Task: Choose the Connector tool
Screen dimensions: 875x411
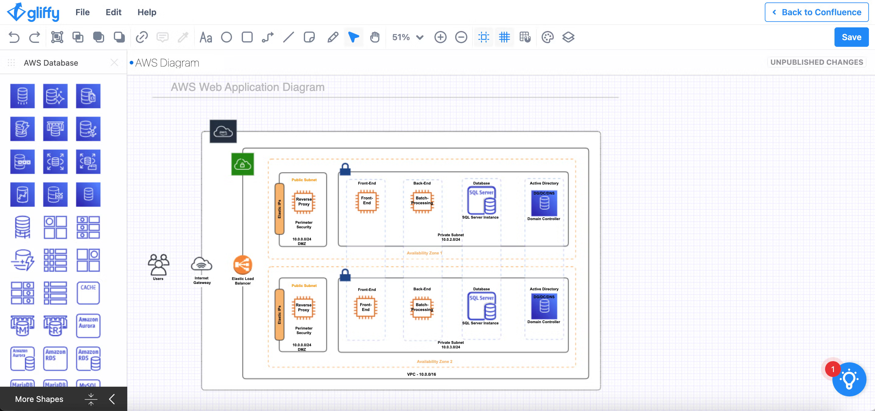Action: click(268, 37)
